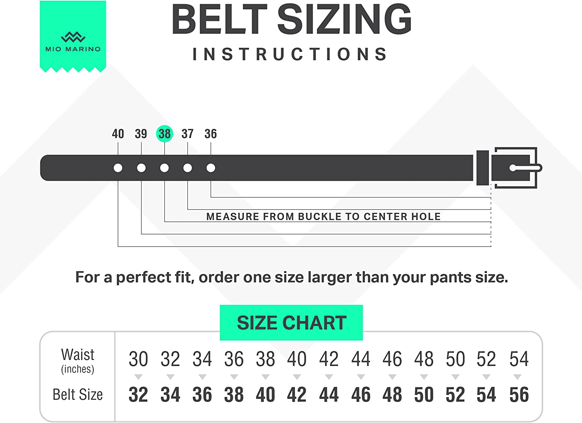This screenshot has height=423, width=582.
Task: Click waist size 36 in chart
Action: (234, 359)
